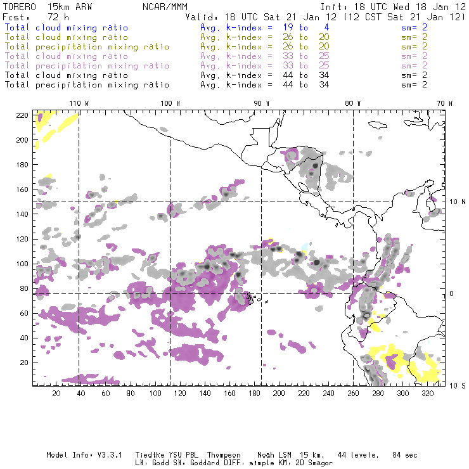Screen dimensions: 469x469
Task: Click the 'Model Info: V3.3.1' text
Action: (x=84, y=455)
